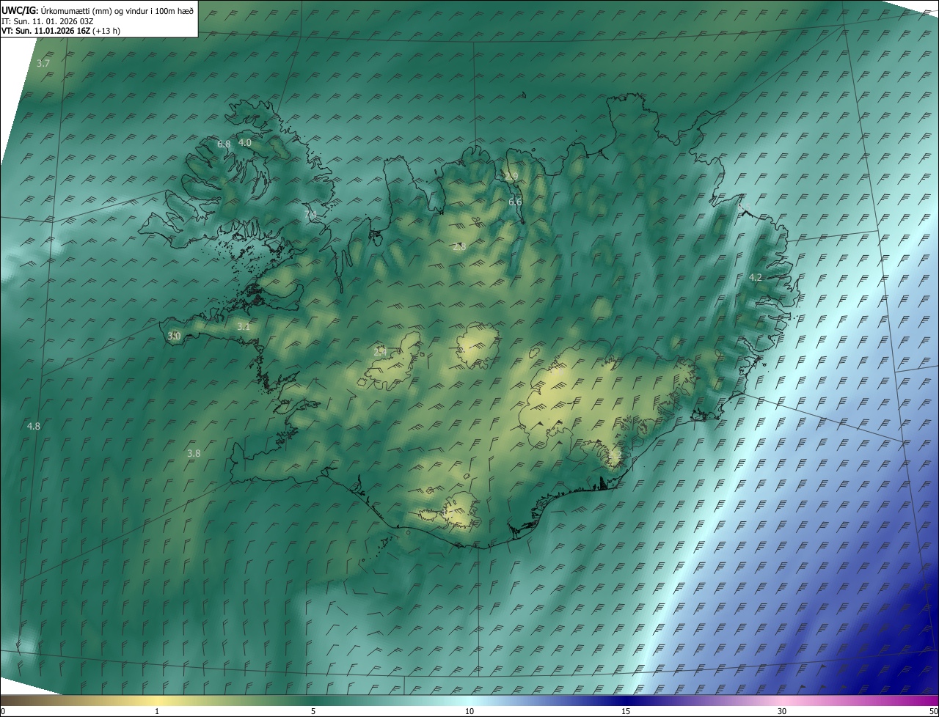
Task: Select the 4.8 label at left edge
Action: 34,426
